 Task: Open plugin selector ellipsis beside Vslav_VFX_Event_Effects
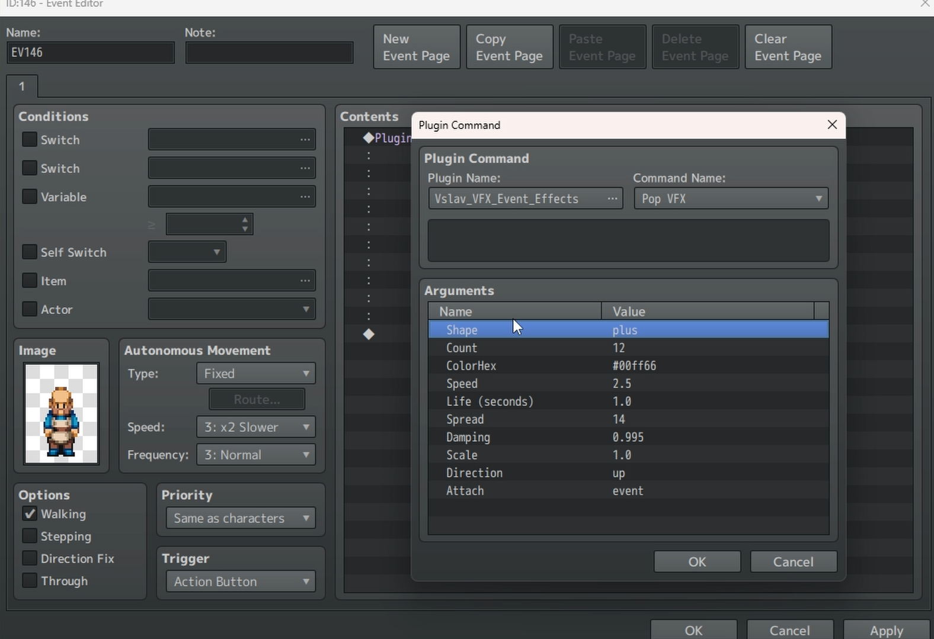(612, 198)
